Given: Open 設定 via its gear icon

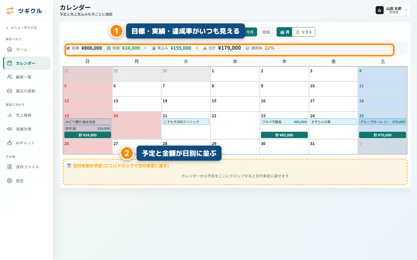Looking at the screenshot, I should click(x=10, y=181).
